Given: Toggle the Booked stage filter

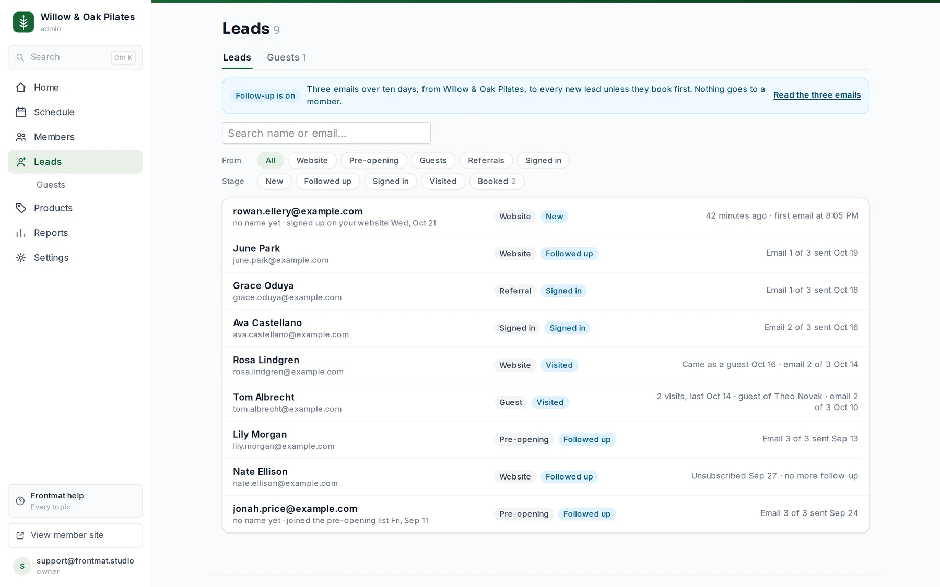Looking at the screenshot, I should (x=497, y=181).
